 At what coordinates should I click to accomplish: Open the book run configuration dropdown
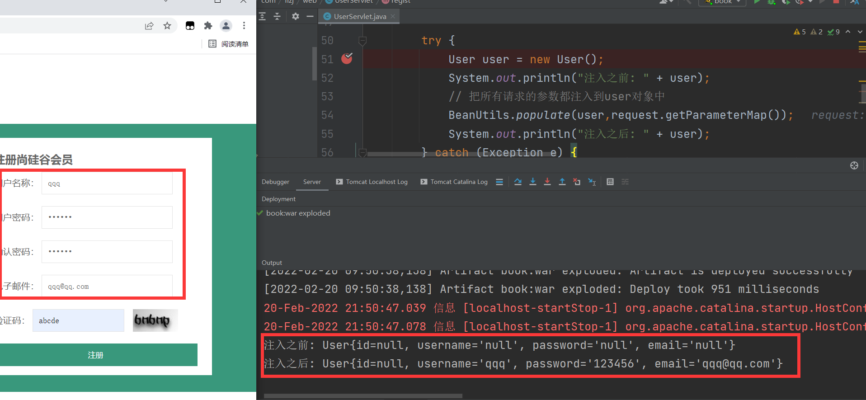click(722, 2)
